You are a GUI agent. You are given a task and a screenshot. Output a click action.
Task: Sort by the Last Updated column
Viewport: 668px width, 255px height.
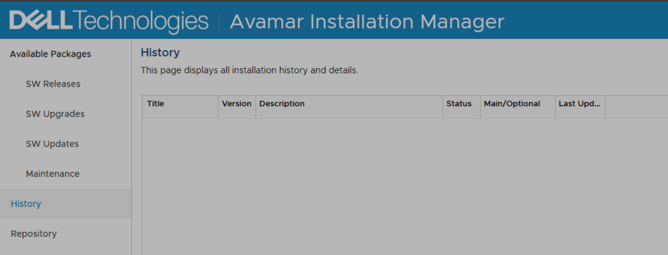[580, 104]
